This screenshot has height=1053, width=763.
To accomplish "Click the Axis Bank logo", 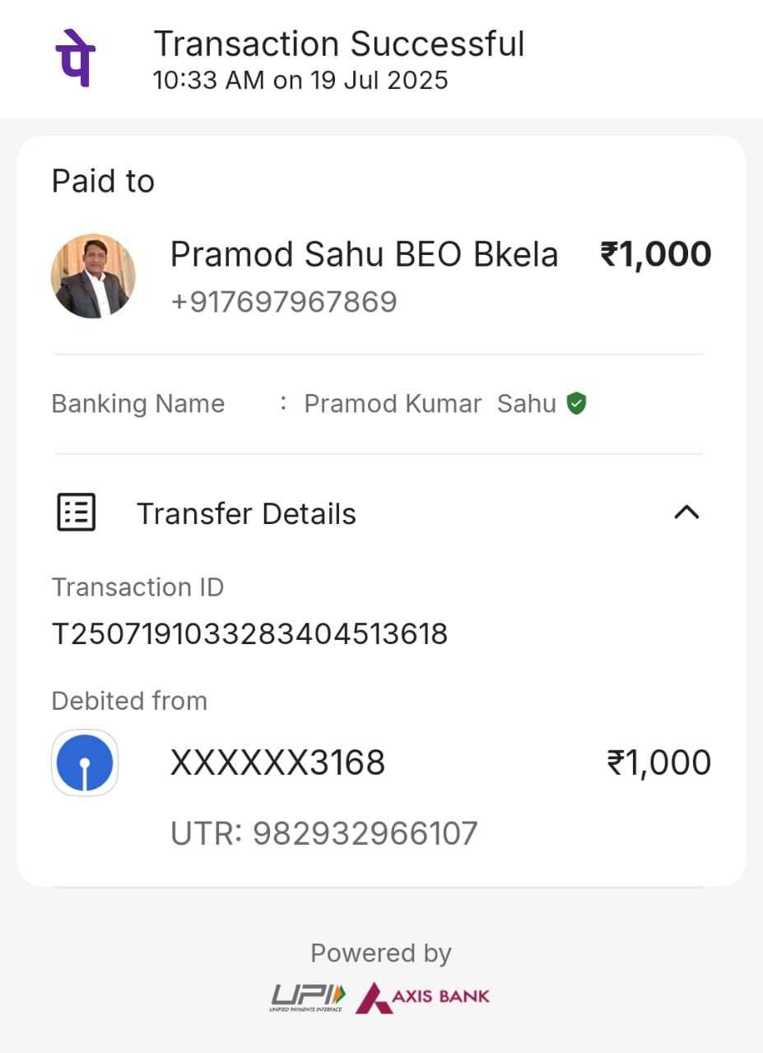I will [x=423, y=997].
